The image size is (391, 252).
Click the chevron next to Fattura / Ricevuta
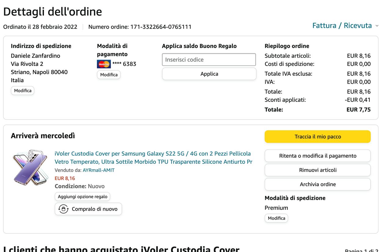(x=377, y=26)
